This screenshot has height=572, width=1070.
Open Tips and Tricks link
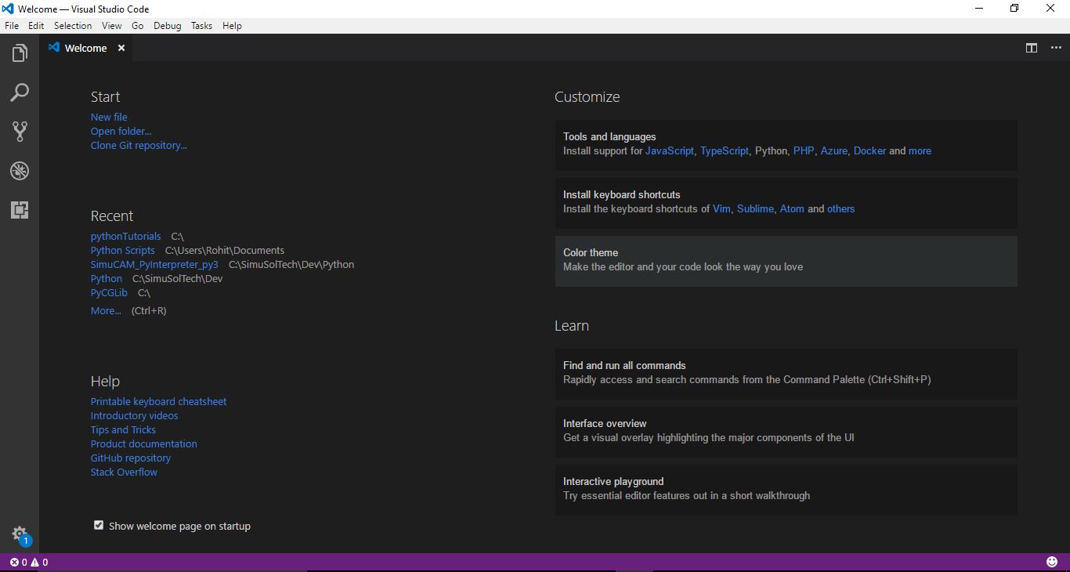tap(123, 429)
